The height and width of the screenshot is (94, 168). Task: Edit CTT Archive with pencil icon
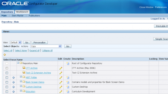[61, 68]
